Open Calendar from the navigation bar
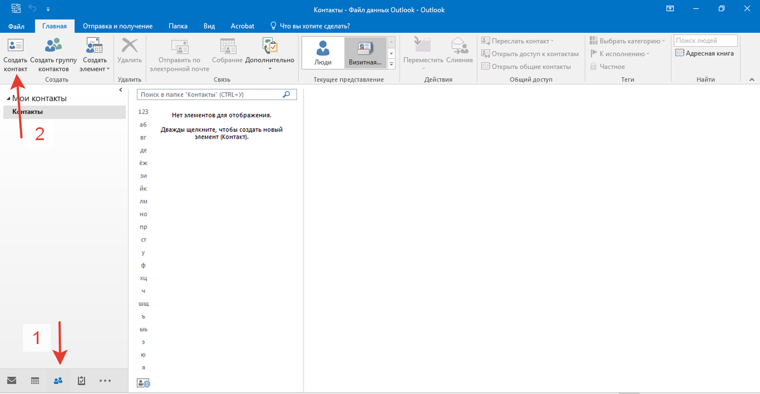Screen dimensions: 760x394 point(35,381)
